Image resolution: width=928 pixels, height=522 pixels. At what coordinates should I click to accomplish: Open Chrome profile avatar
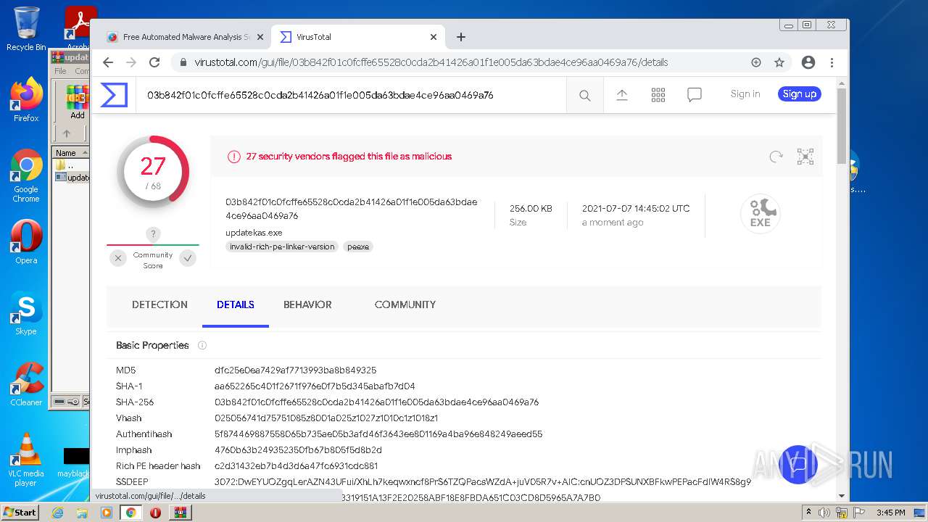coord(808,62)
